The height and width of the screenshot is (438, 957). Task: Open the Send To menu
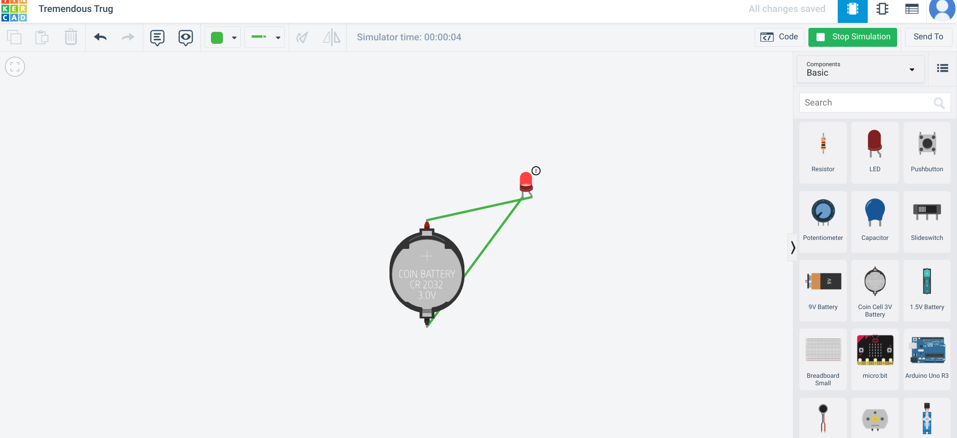[x=928, y=37]
